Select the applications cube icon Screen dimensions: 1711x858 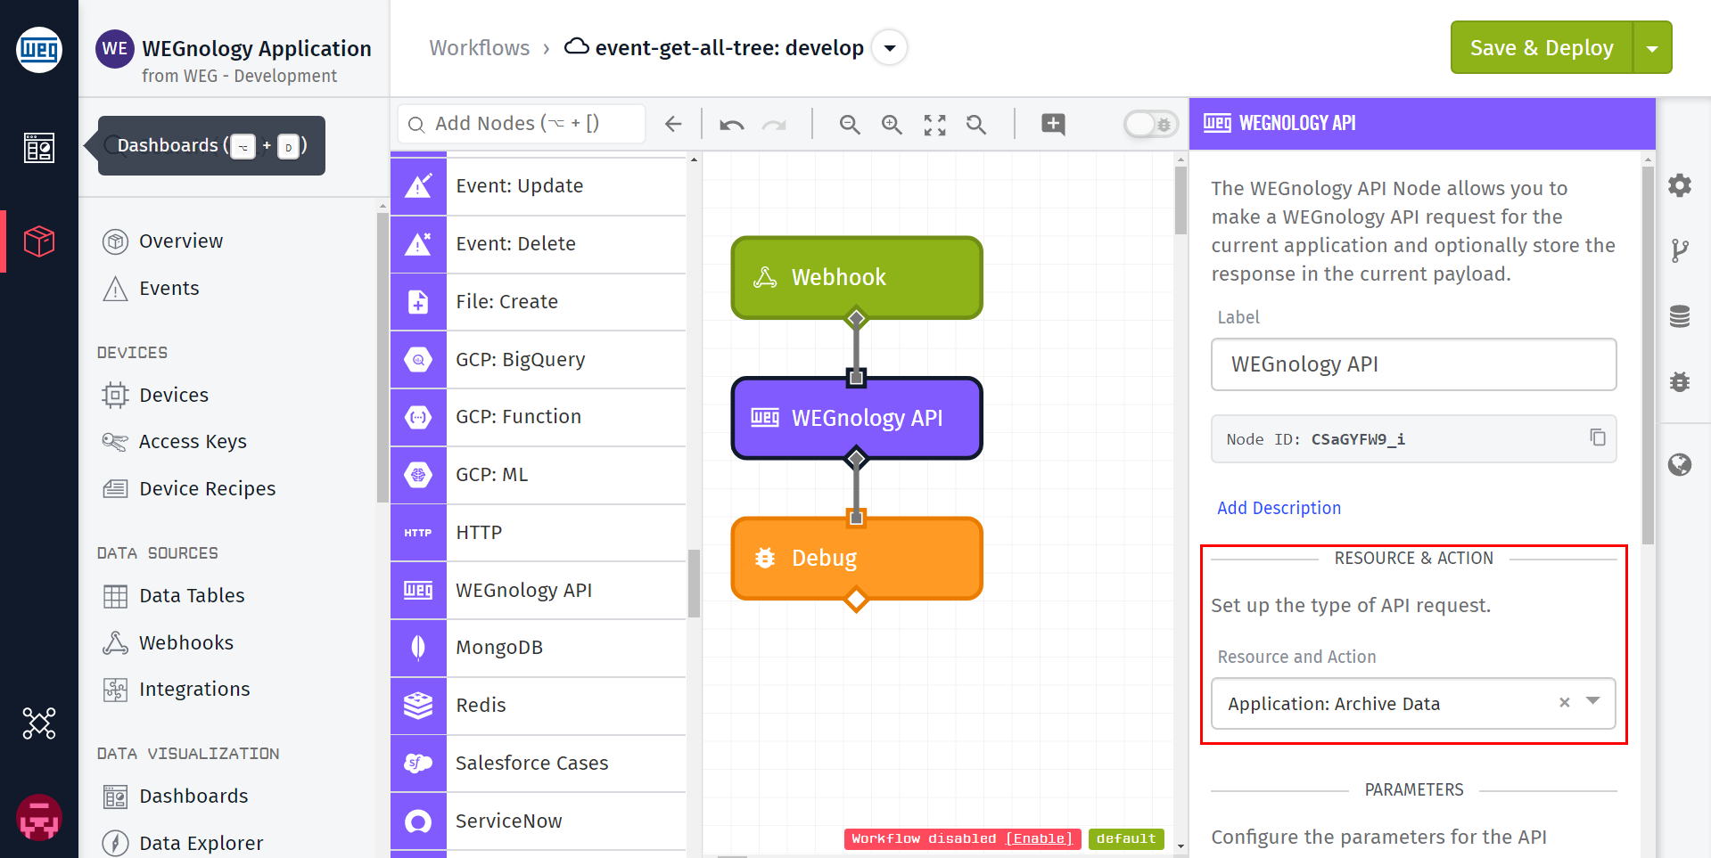(x=39, y=241)
